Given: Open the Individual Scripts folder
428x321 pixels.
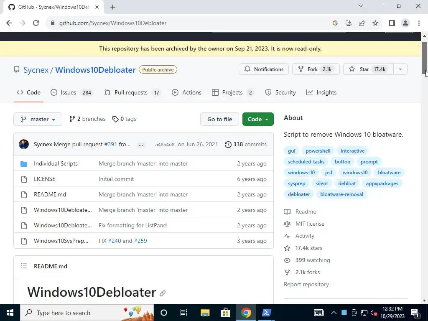Looking at the screenshot, I should [56, 163].
